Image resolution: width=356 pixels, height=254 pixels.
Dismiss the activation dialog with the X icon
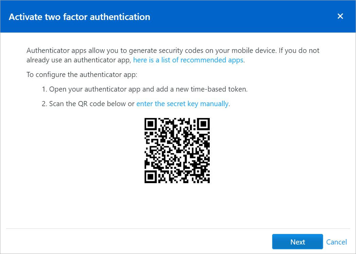point(340,16)
